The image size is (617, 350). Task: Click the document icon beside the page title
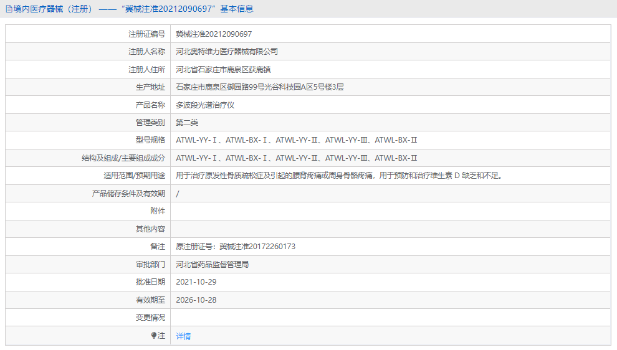coord(9,9)
